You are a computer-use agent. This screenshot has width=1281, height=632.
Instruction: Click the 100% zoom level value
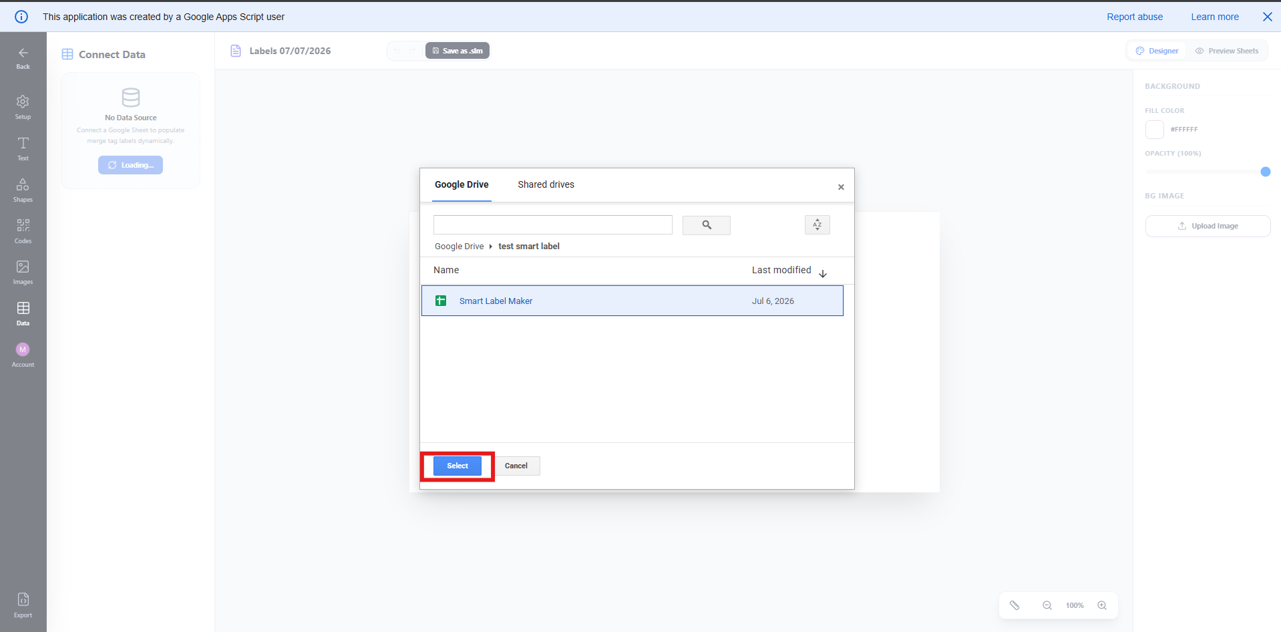[x=1075, y=605]
